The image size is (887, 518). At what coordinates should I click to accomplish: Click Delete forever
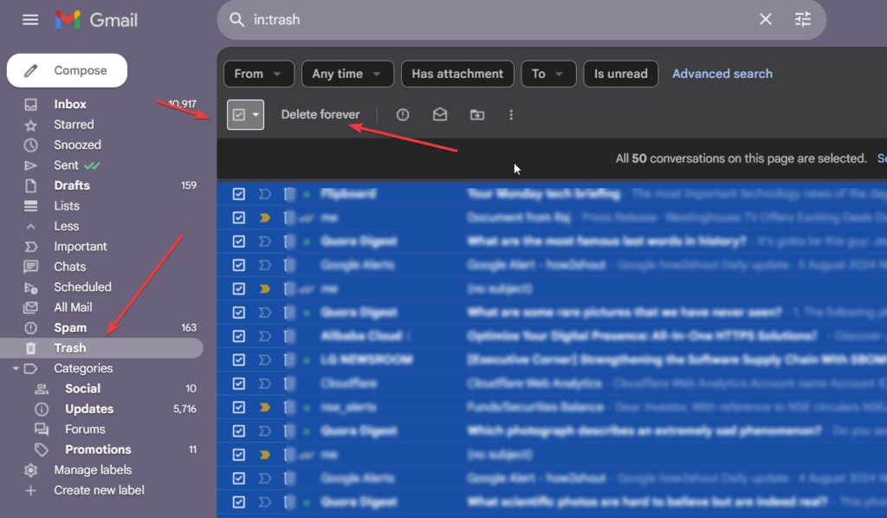coord(320,115)
